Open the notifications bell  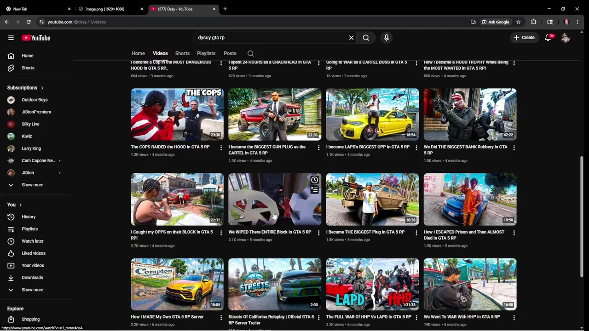coord(548,38)
